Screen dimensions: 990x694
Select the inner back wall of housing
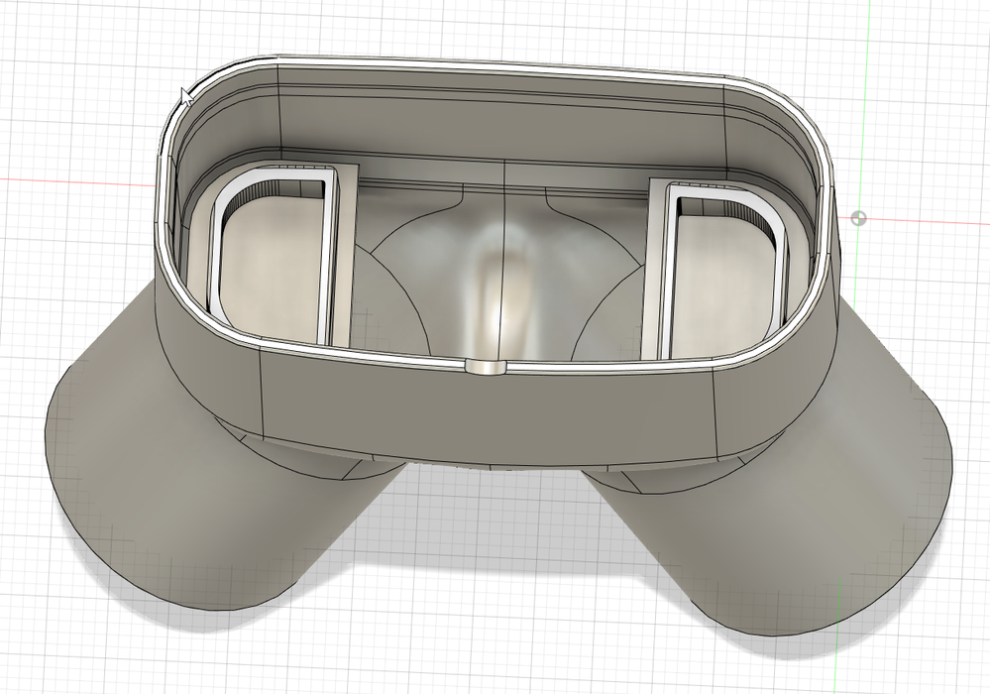pyautogui.click(x=502, y=126)
